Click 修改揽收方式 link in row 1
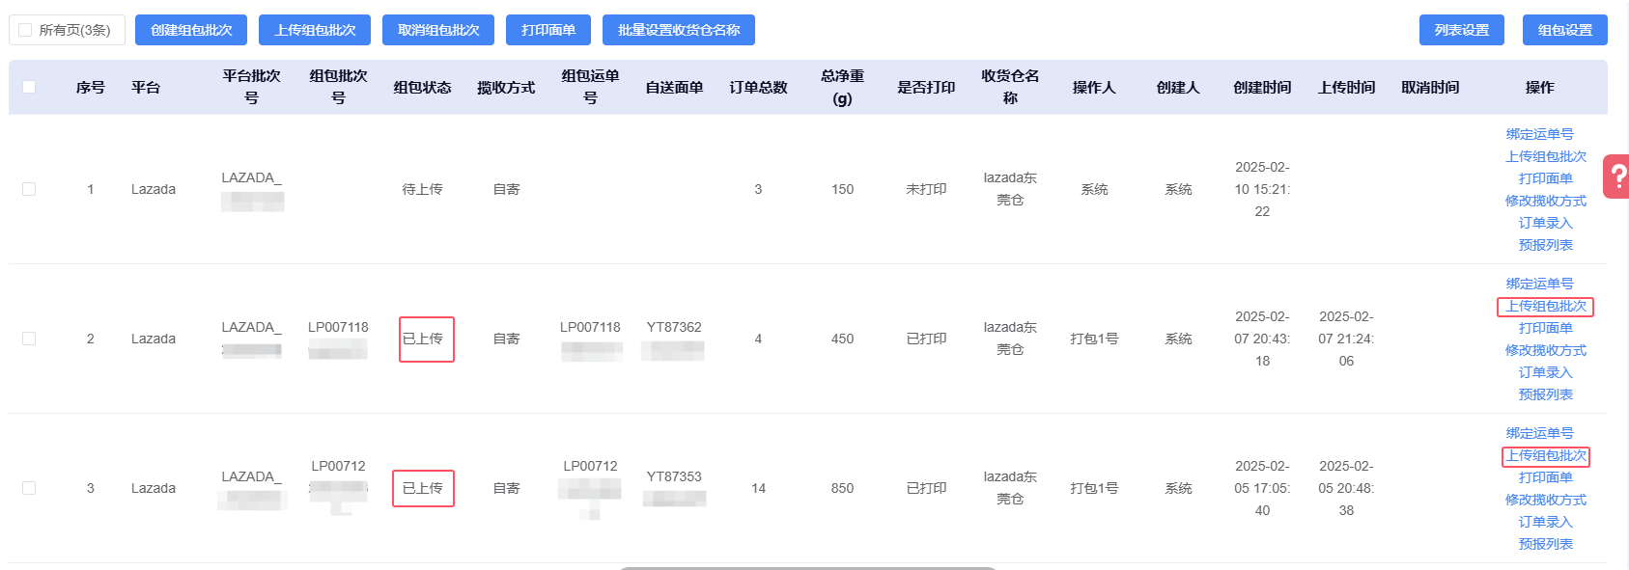The height and width of the screenshot is (570, 1629). click(x=1545, y=201)
